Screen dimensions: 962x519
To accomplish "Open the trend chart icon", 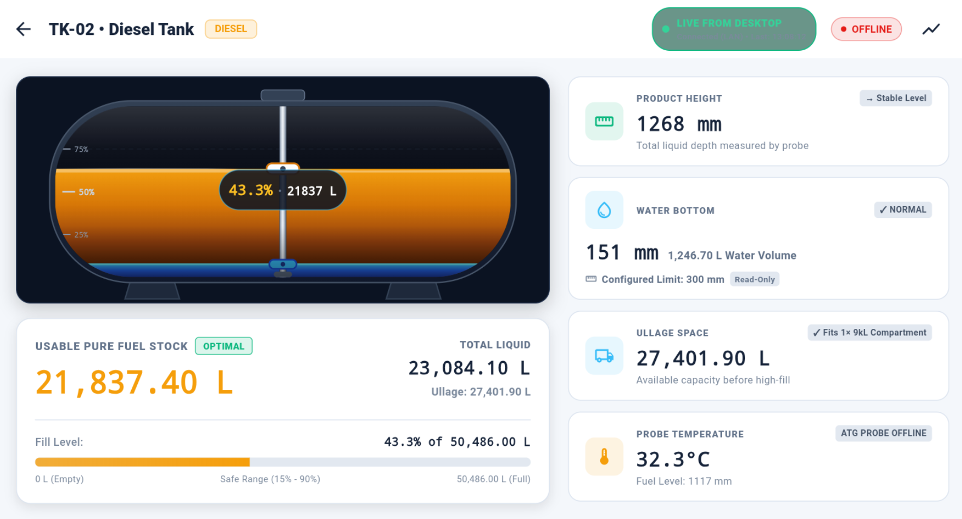I will pos(931,29).
